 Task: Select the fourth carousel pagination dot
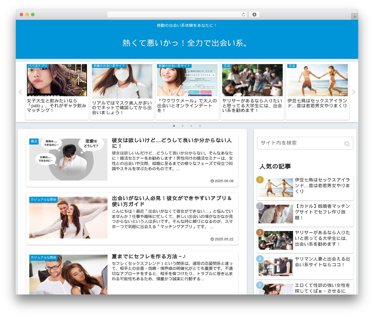200,126
